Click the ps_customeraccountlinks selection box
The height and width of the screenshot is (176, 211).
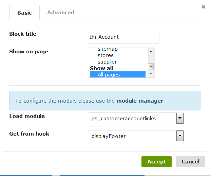click(132, 119)
